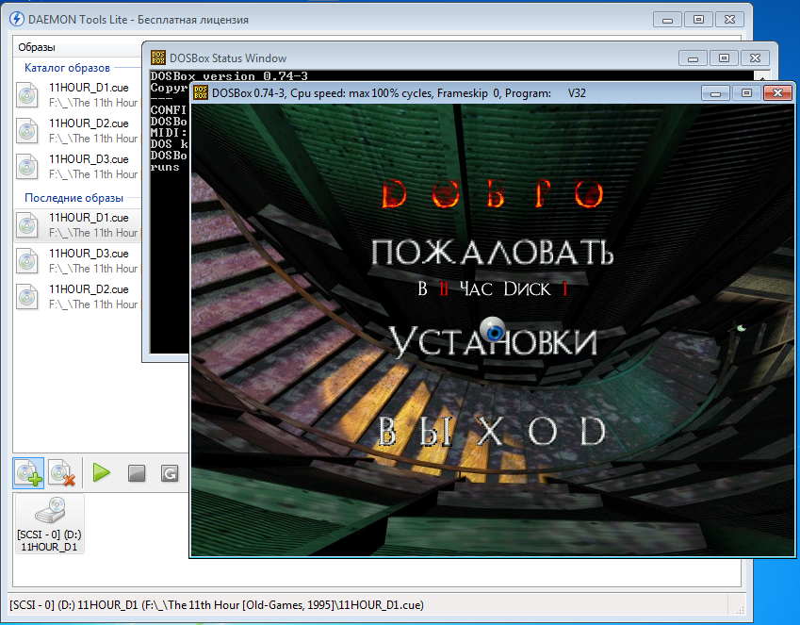Viewport: 800px width, 625px height.
Task: Minimize the DOSBox 0.74-3 game window
Action: tap(715, 93)
